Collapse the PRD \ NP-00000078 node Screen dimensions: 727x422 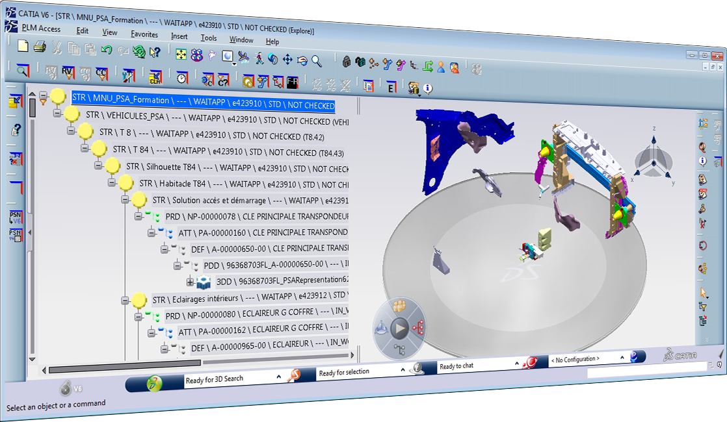(139, 216)
